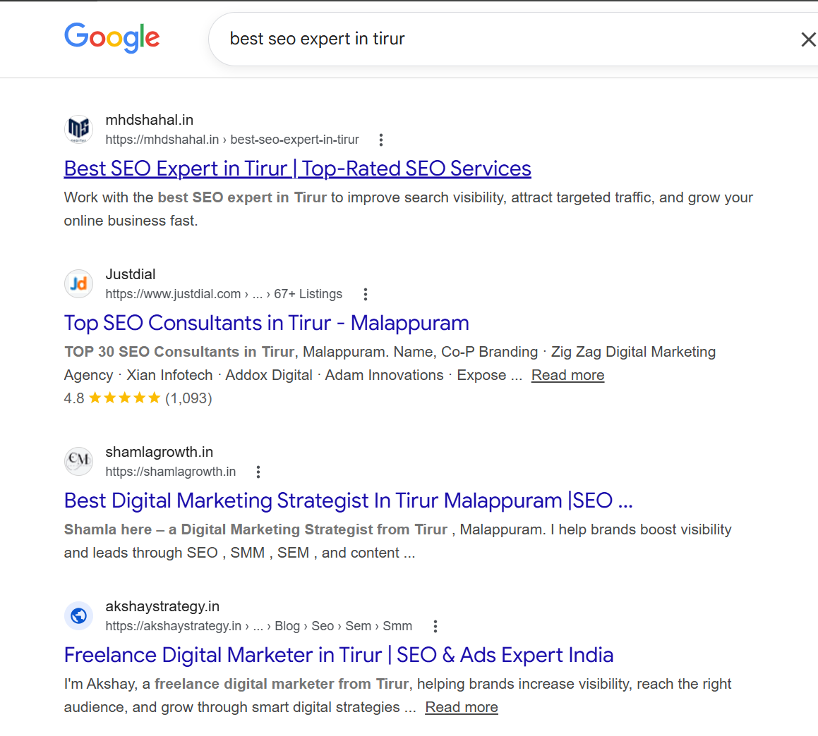Open three-dot menu for akshaystrategy.in result
Image resolution: width=818 pixels, height=736 pixels.
pos(435,626)
